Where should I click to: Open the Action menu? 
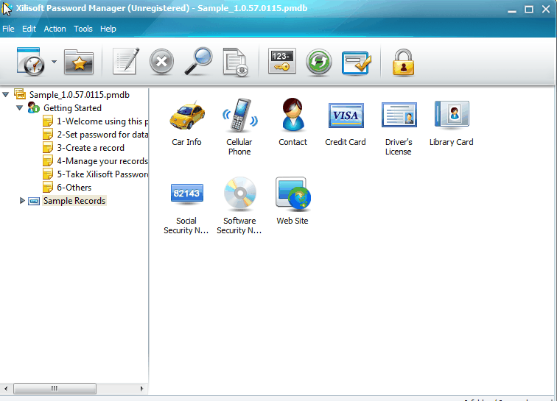pos(55,29)
